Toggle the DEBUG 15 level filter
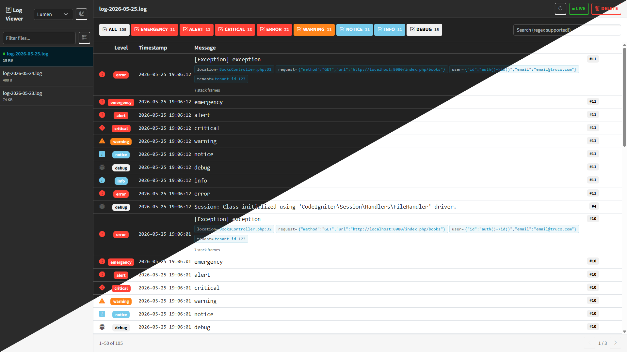627x352 pixels. pyautogui.click(x=424, y=30)
